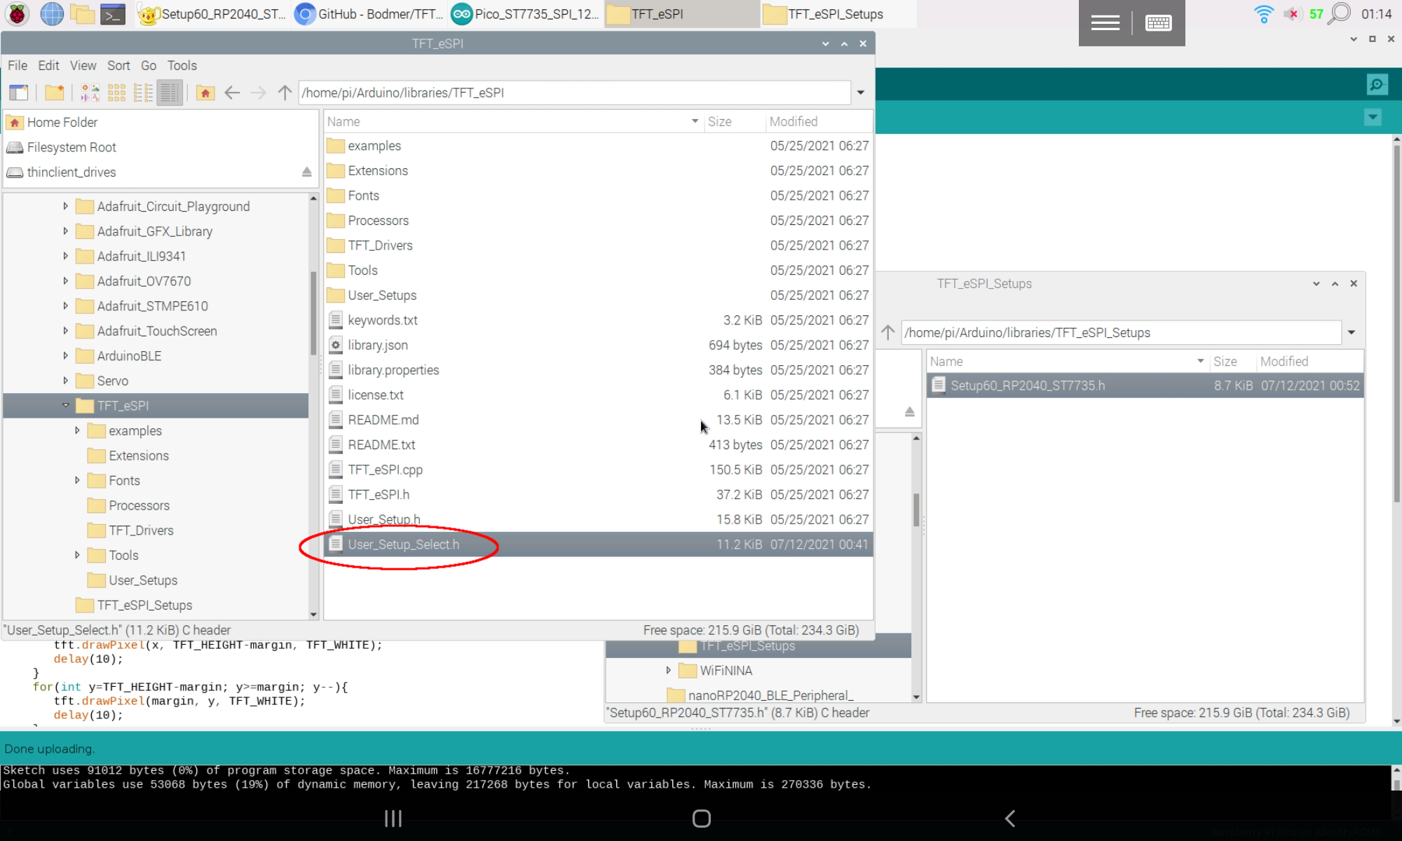Collapse the TFT_eSPI folder in the sidebar
The width and height of the screenshot is (1402, 841).
click(65, 405)
